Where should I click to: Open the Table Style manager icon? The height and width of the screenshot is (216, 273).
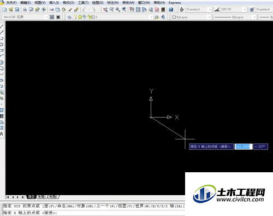coord(252,9)
